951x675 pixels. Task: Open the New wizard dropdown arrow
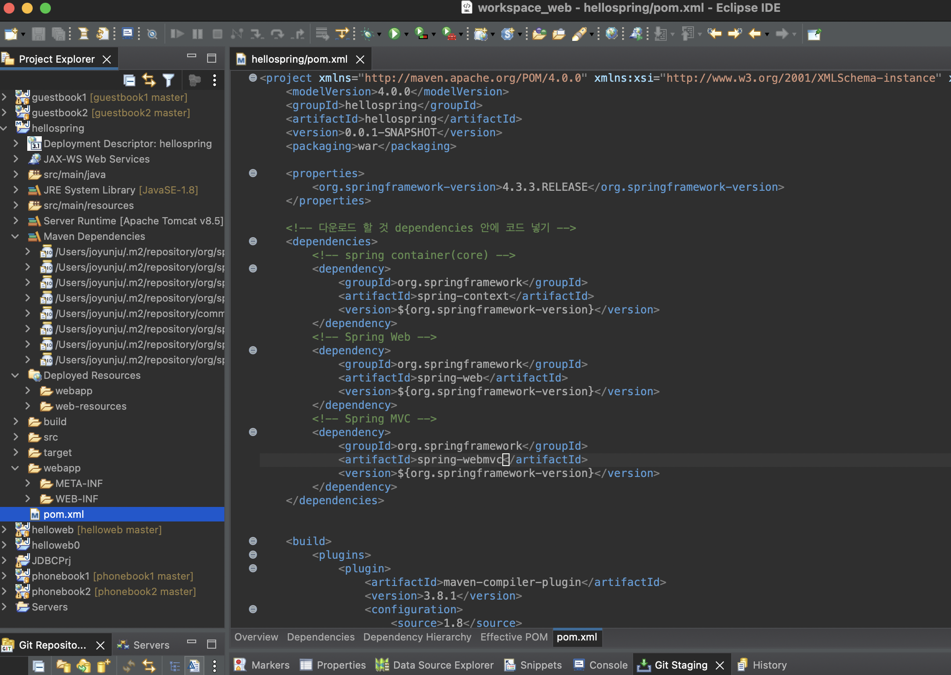[x=23, y=35]
